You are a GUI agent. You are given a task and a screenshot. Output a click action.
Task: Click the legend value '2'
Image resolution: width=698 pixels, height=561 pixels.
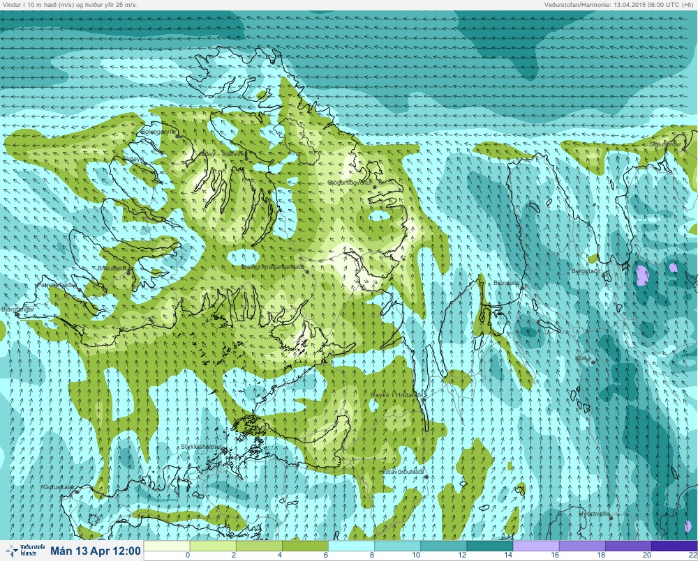tap(234, 555)
